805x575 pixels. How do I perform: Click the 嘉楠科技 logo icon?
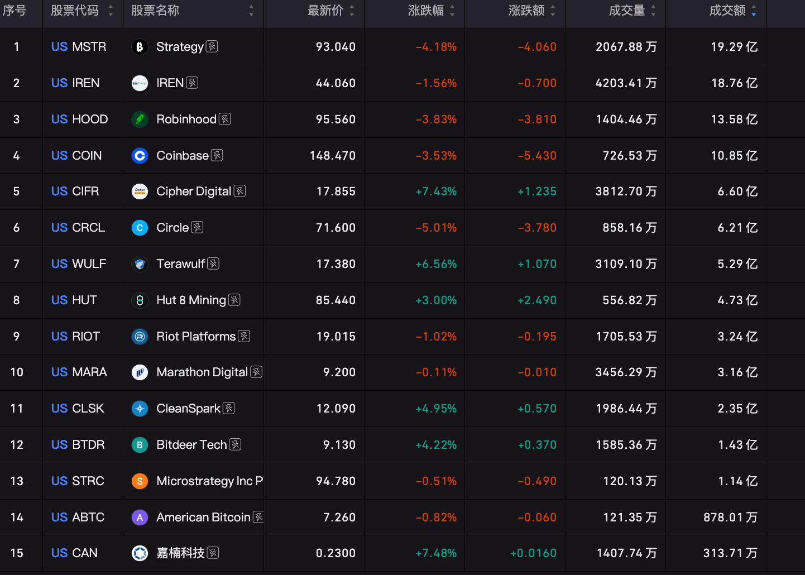click(140, 553)
